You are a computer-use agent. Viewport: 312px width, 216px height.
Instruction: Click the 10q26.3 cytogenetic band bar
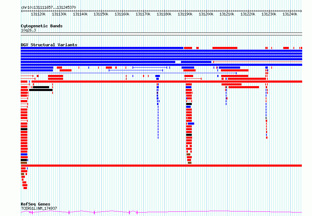point(161,34)
